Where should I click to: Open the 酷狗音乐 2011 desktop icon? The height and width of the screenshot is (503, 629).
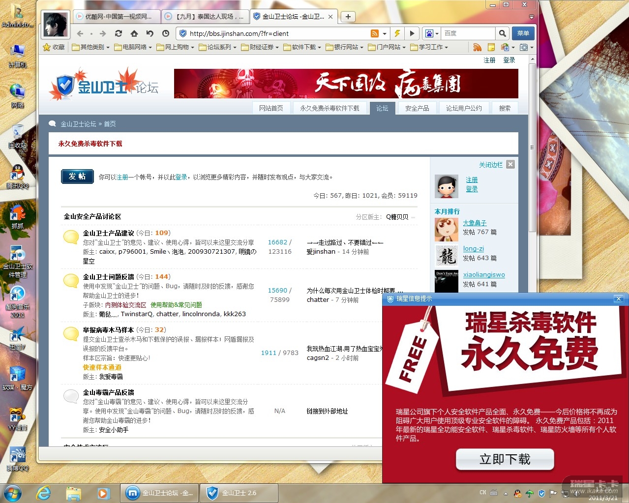tap(18, 301)
